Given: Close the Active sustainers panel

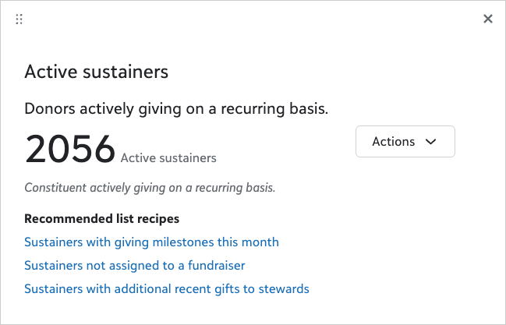Looking at the screenshot, I should pos(488,19).
